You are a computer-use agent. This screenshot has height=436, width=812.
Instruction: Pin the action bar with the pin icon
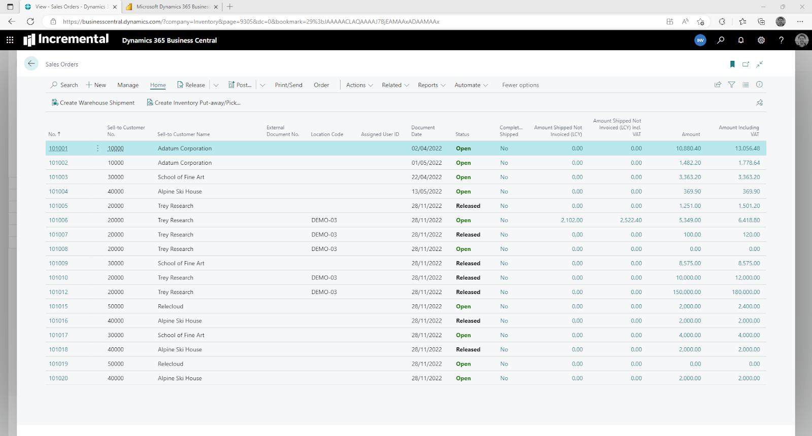759,102
